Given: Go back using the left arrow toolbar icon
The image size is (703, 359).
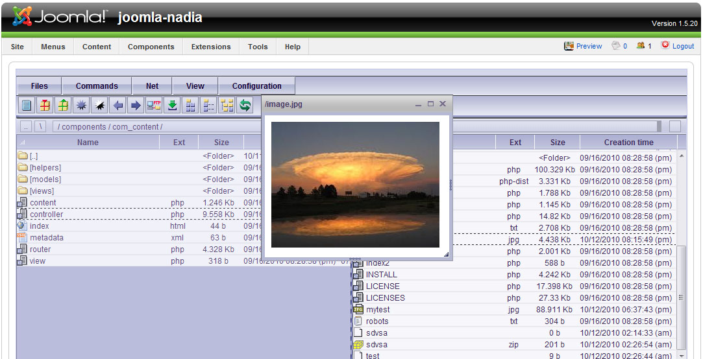Looking at the screenshot, I should point(117,105).
